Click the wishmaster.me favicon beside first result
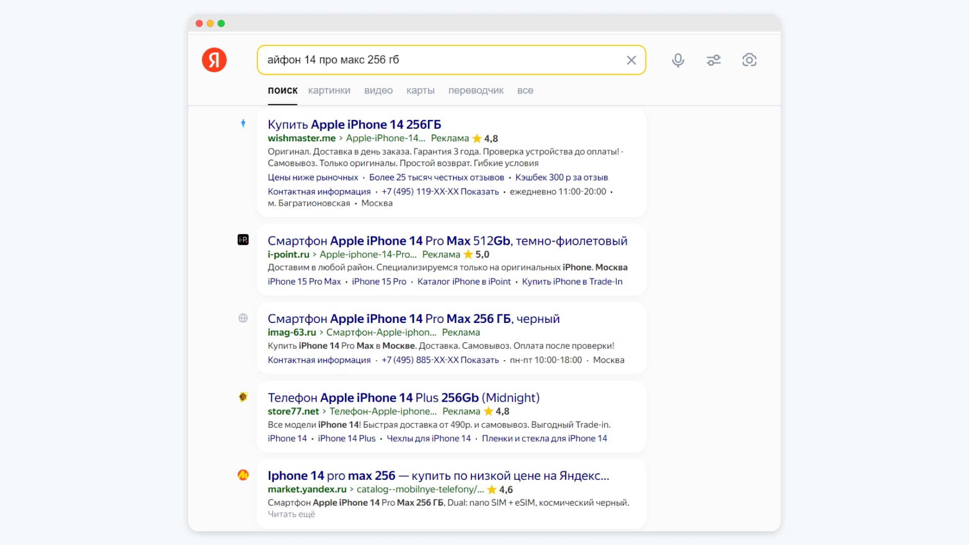969x545 pixels. coord(243,123)
